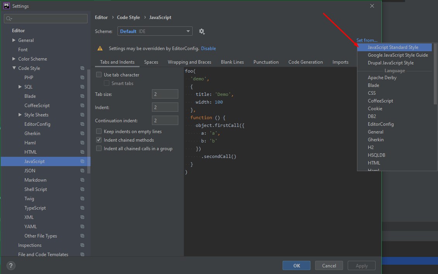Viewport: 438px width, 274px height.
Task: Click the Continuation indent input field
Action: coord(165,120)
